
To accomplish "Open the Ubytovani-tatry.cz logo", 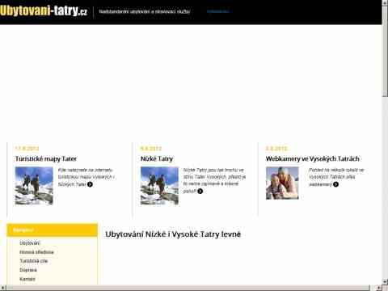I will tap(44, 11).
